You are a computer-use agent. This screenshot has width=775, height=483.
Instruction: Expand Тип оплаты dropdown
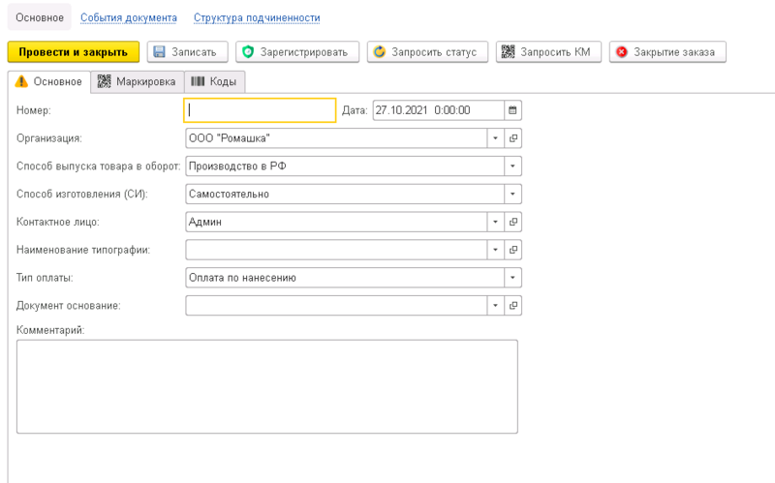512,278
